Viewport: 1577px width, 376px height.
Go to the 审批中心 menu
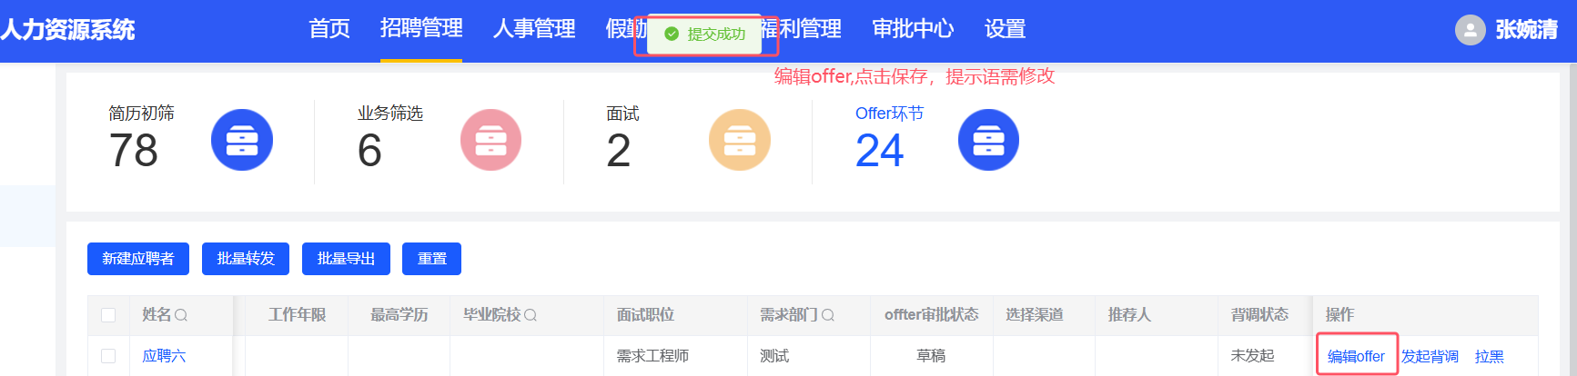[x=913, y=29]
